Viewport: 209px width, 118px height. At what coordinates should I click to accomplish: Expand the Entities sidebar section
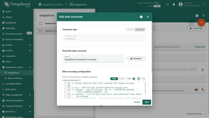pos(17,45)
